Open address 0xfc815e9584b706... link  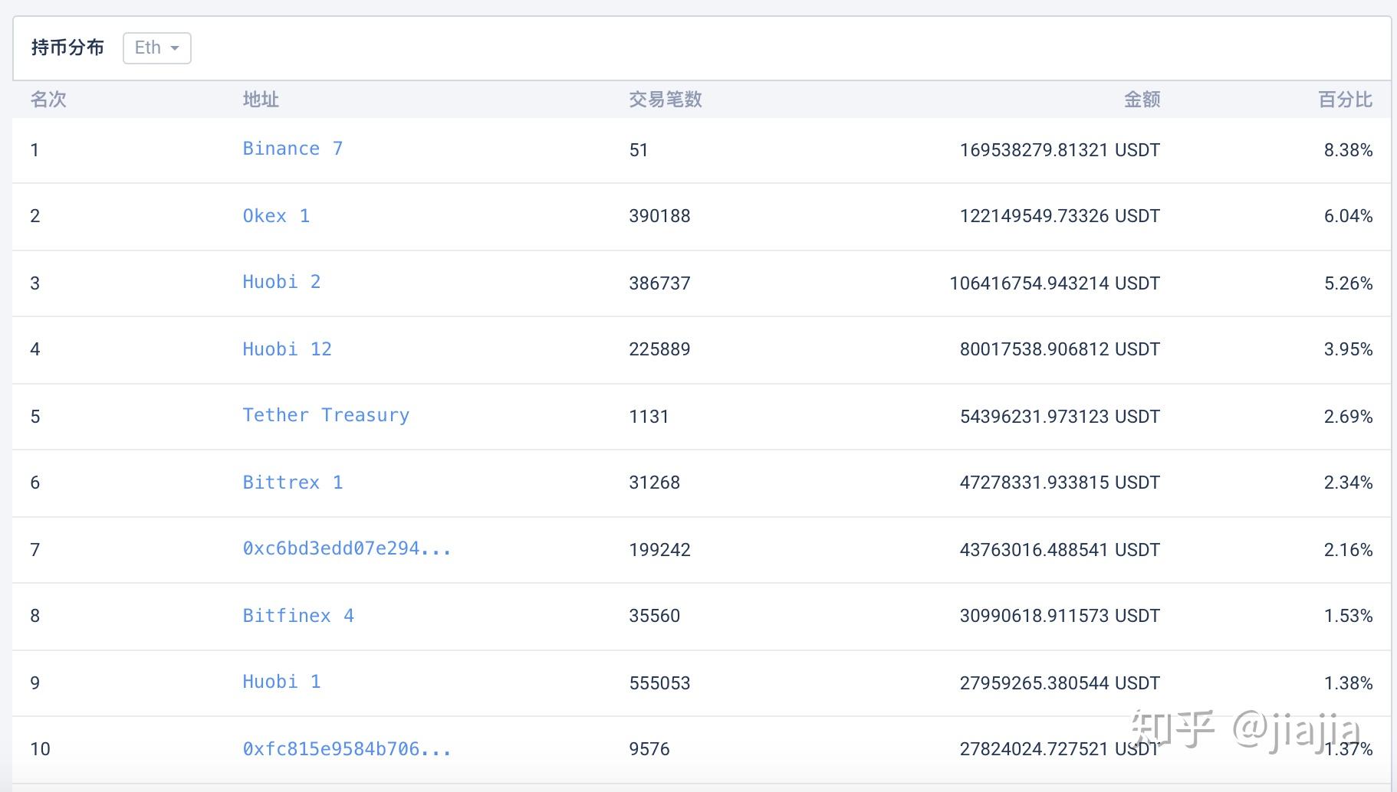347,749
